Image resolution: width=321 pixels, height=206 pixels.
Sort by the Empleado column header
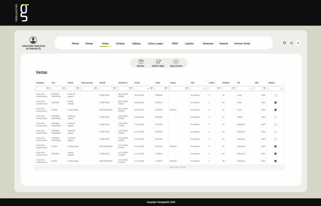40,83
